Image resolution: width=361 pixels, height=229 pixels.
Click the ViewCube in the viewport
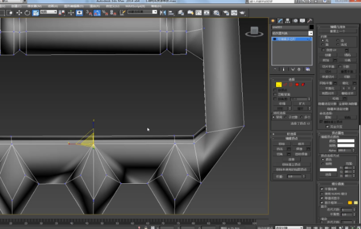254,31
